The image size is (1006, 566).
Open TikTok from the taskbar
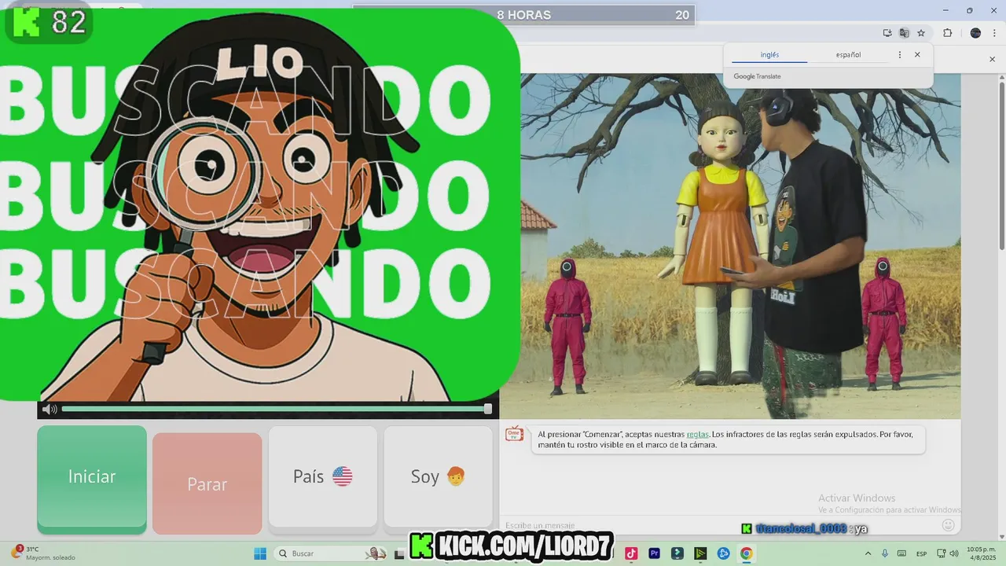(631, 553)
